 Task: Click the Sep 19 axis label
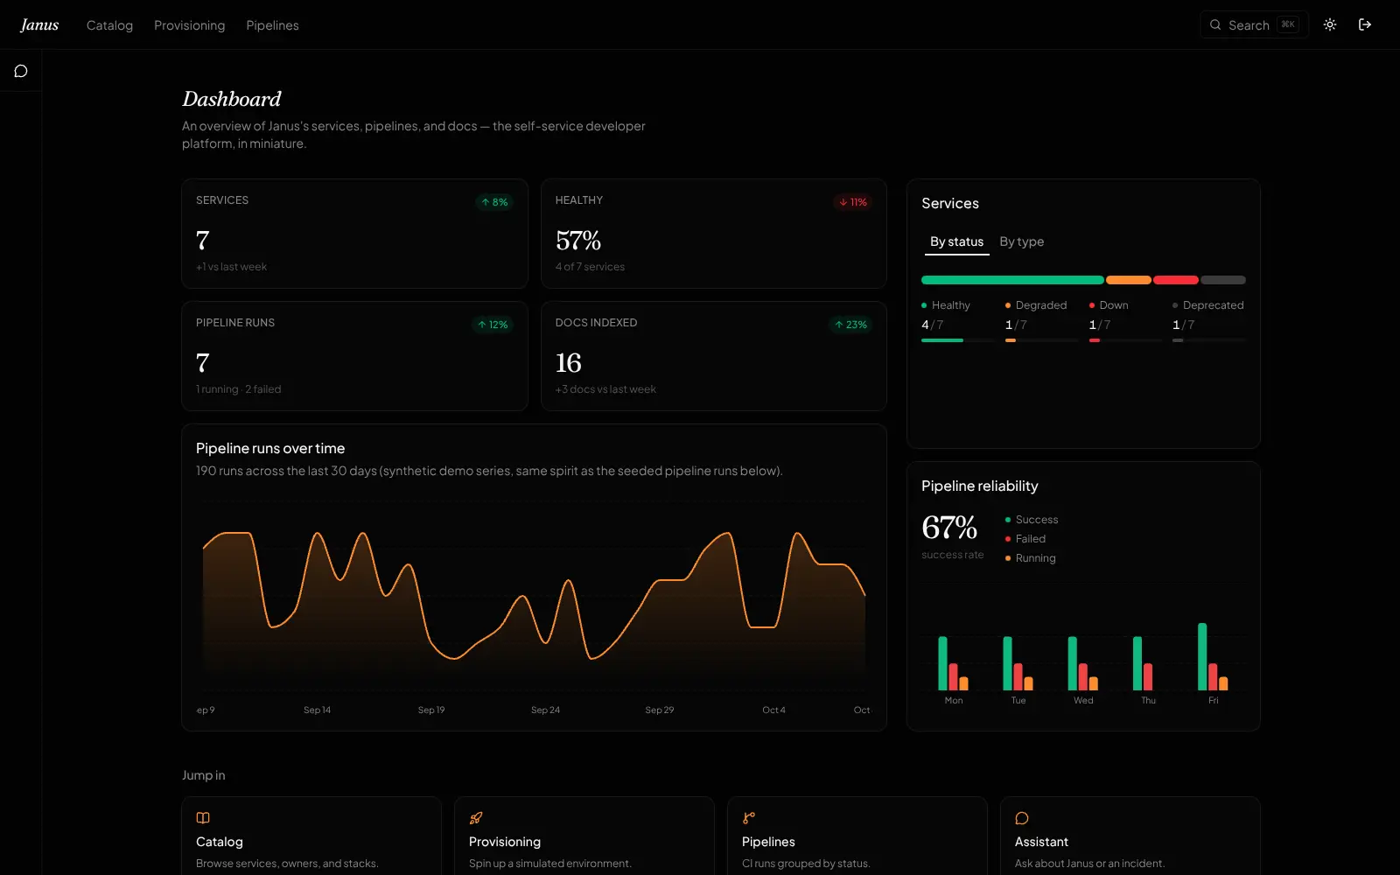click(x=431, y=710)
